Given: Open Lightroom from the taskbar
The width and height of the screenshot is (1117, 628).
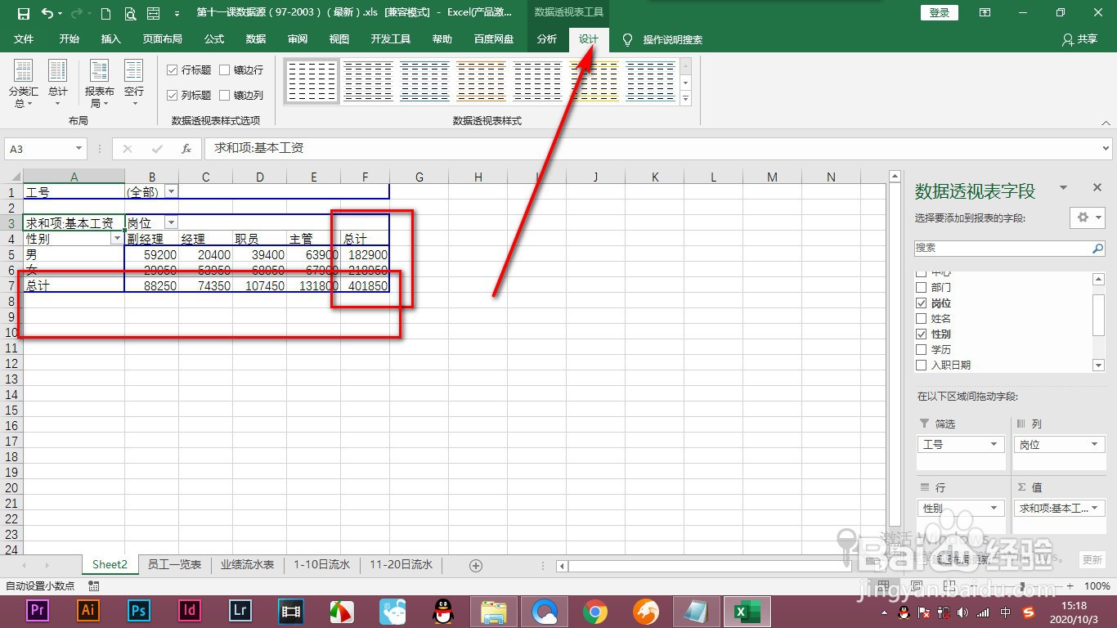Looking at the screenshot, I should (240, 611).
